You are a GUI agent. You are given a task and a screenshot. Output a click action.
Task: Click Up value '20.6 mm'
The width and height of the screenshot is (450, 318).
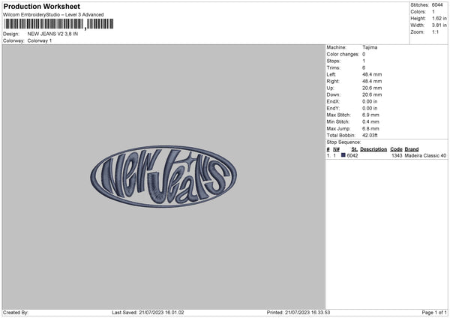[x=372, y=88]
